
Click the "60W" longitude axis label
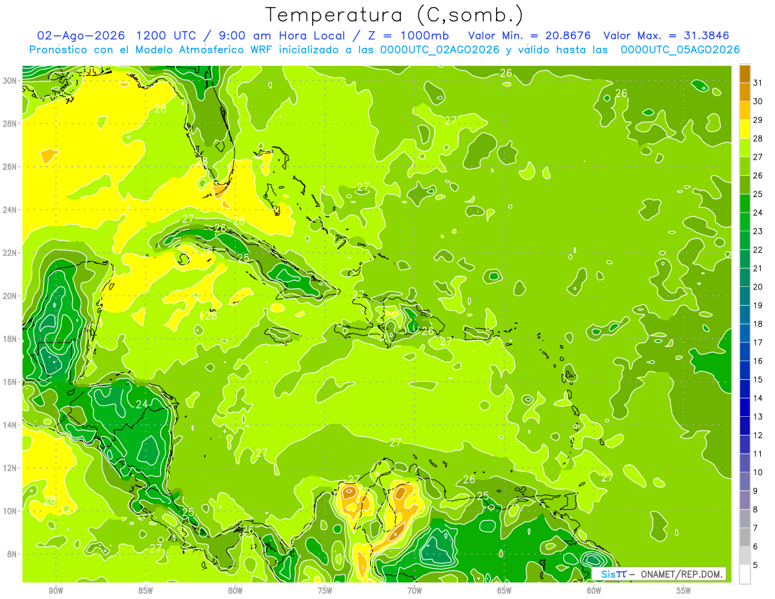[594, 591]
